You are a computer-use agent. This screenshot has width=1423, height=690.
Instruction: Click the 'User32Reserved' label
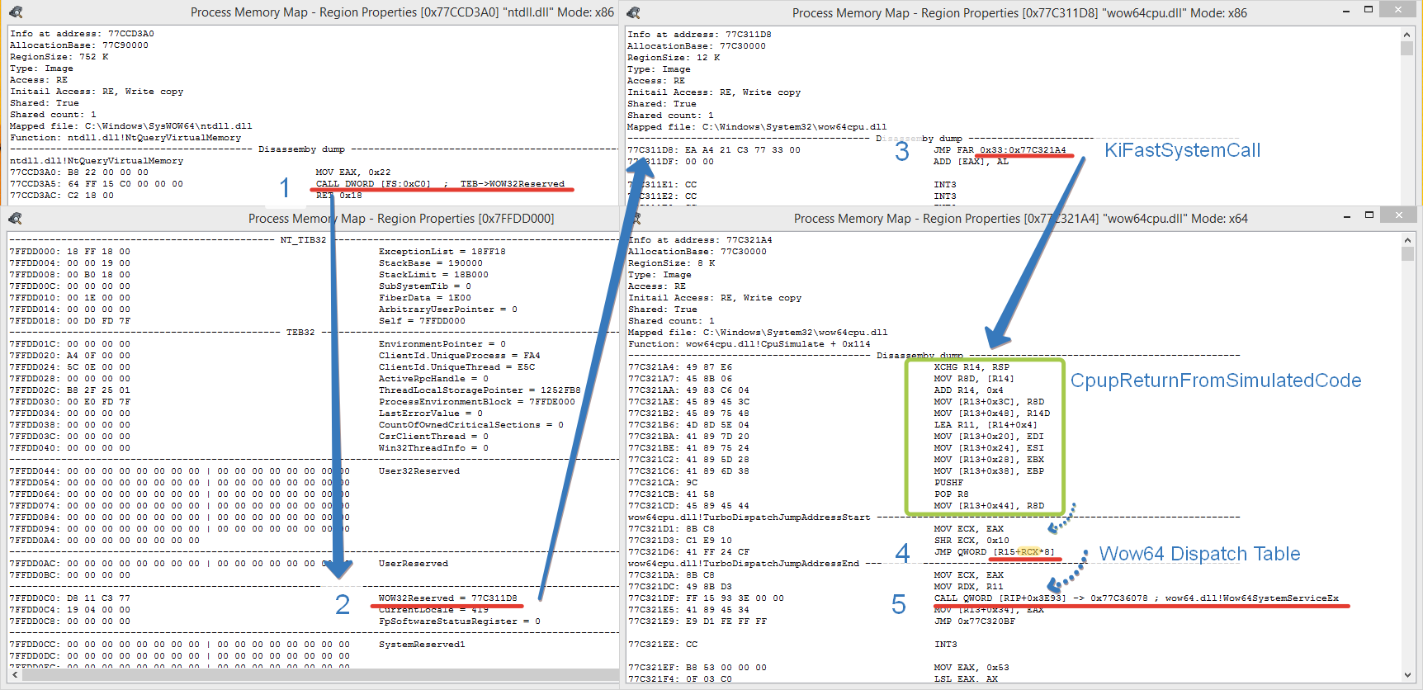coord(419,471)
